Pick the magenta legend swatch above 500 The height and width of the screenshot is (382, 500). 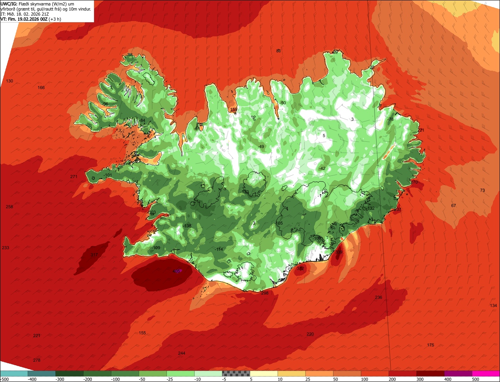(486, 373)
